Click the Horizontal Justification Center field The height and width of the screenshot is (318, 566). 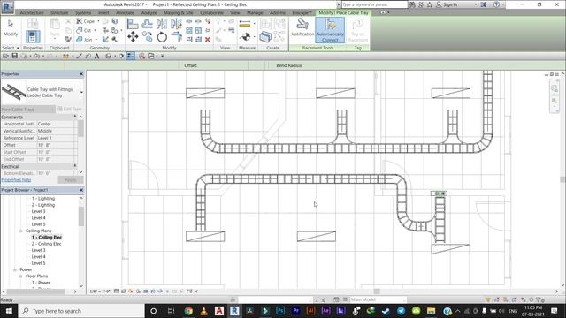click(x=57, y=124)
